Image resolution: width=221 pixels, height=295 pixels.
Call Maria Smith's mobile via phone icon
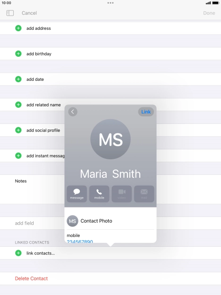click(99, 194)
